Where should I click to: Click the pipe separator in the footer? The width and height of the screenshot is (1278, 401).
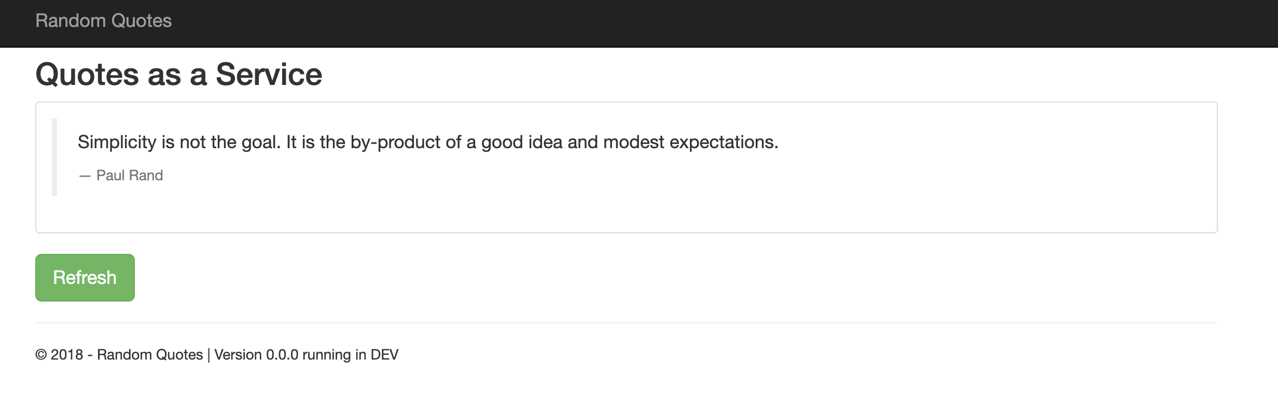(209, 355)
